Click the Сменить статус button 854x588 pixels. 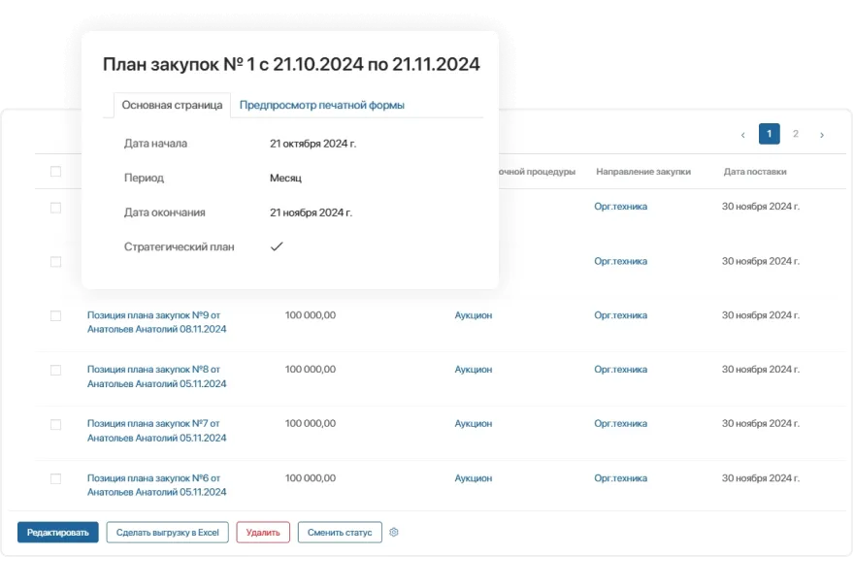point(340,532)
